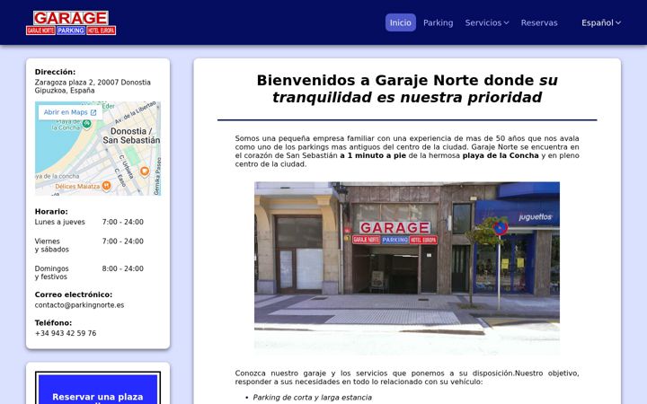Click the Parking de corta y larga estancia item
The width and height of the screenshot is (647, 404).
[x=312, y=398]
